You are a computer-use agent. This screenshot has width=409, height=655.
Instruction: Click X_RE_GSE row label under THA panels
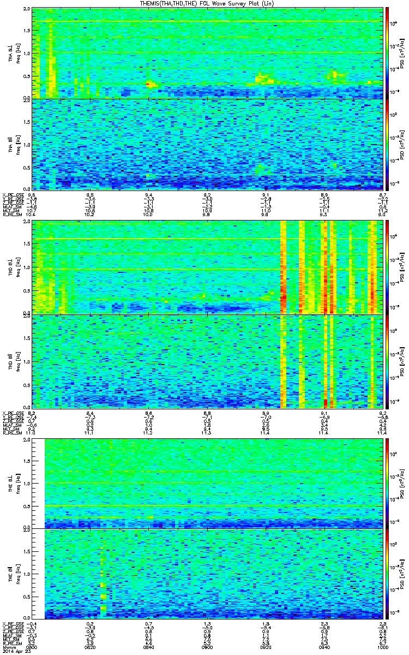coord(12,194)
